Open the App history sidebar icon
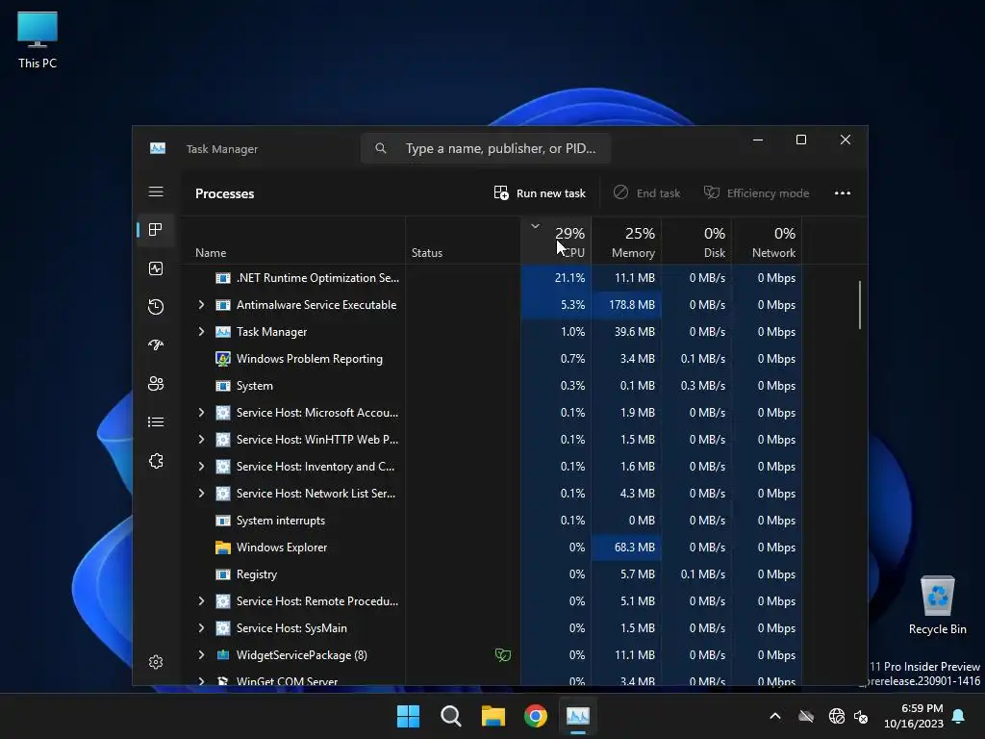 click(x=156, y=307)
